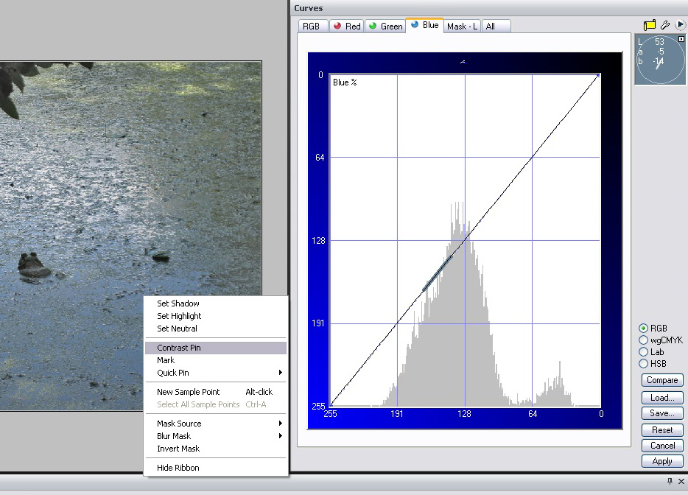Expand the Quick Pin submenu
The width and height of the screenshot is (688, 495).
(215, 373)
